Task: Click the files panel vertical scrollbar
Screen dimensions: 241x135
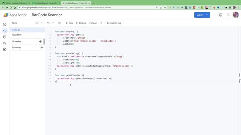Action: pyautogui.click(x=44, y=41)
